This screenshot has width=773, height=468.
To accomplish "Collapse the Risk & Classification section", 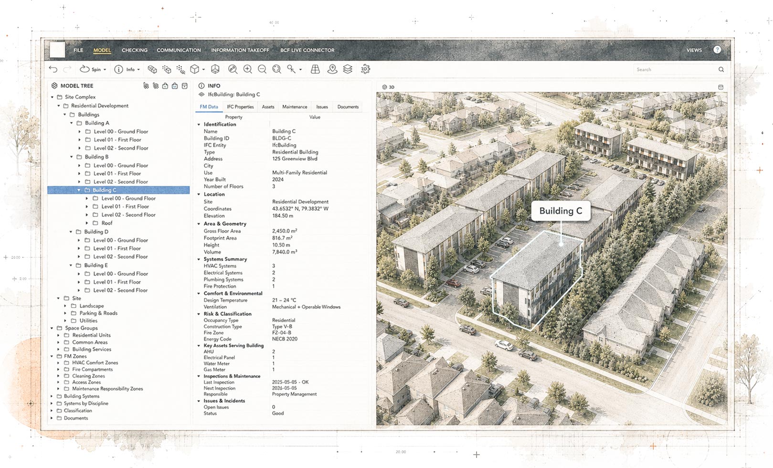I will 199,314.
